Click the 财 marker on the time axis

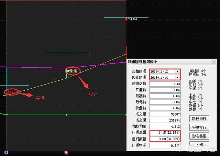point(6,153)
